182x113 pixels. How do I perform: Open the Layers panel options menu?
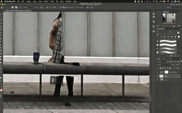click(180, 59)
